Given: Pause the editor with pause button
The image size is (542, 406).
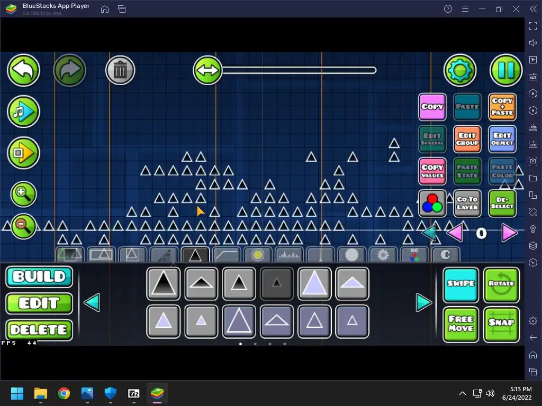Looking at the screenshot, I should click(506, 70).
